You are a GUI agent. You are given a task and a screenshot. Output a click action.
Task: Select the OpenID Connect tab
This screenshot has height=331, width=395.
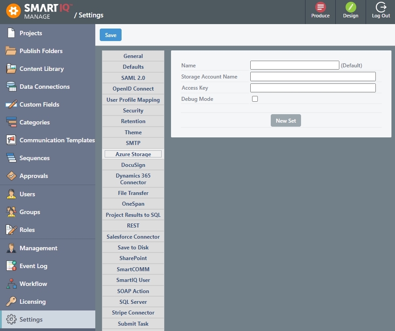[133, 89]
